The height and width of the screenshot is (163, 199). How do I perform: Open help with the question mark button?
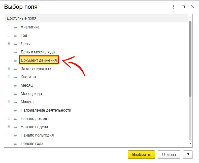[x=188, y=154]
